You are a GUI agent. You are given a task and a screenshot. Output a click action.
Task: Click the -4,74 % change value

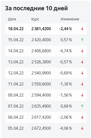click(x=66, y=51)
